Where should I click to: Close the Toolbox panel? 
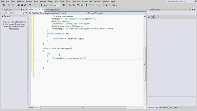[x=26, y=10]
